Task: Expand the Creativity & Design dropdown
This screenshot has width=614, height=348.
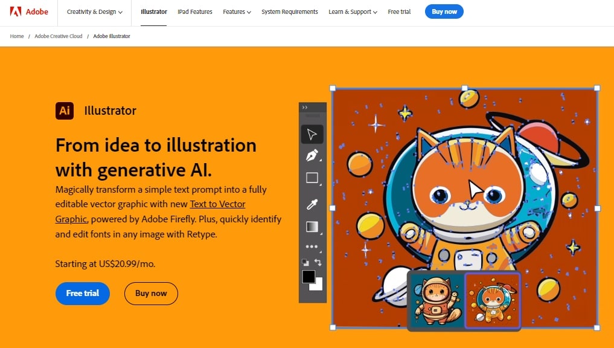Action: coord(95,11)
